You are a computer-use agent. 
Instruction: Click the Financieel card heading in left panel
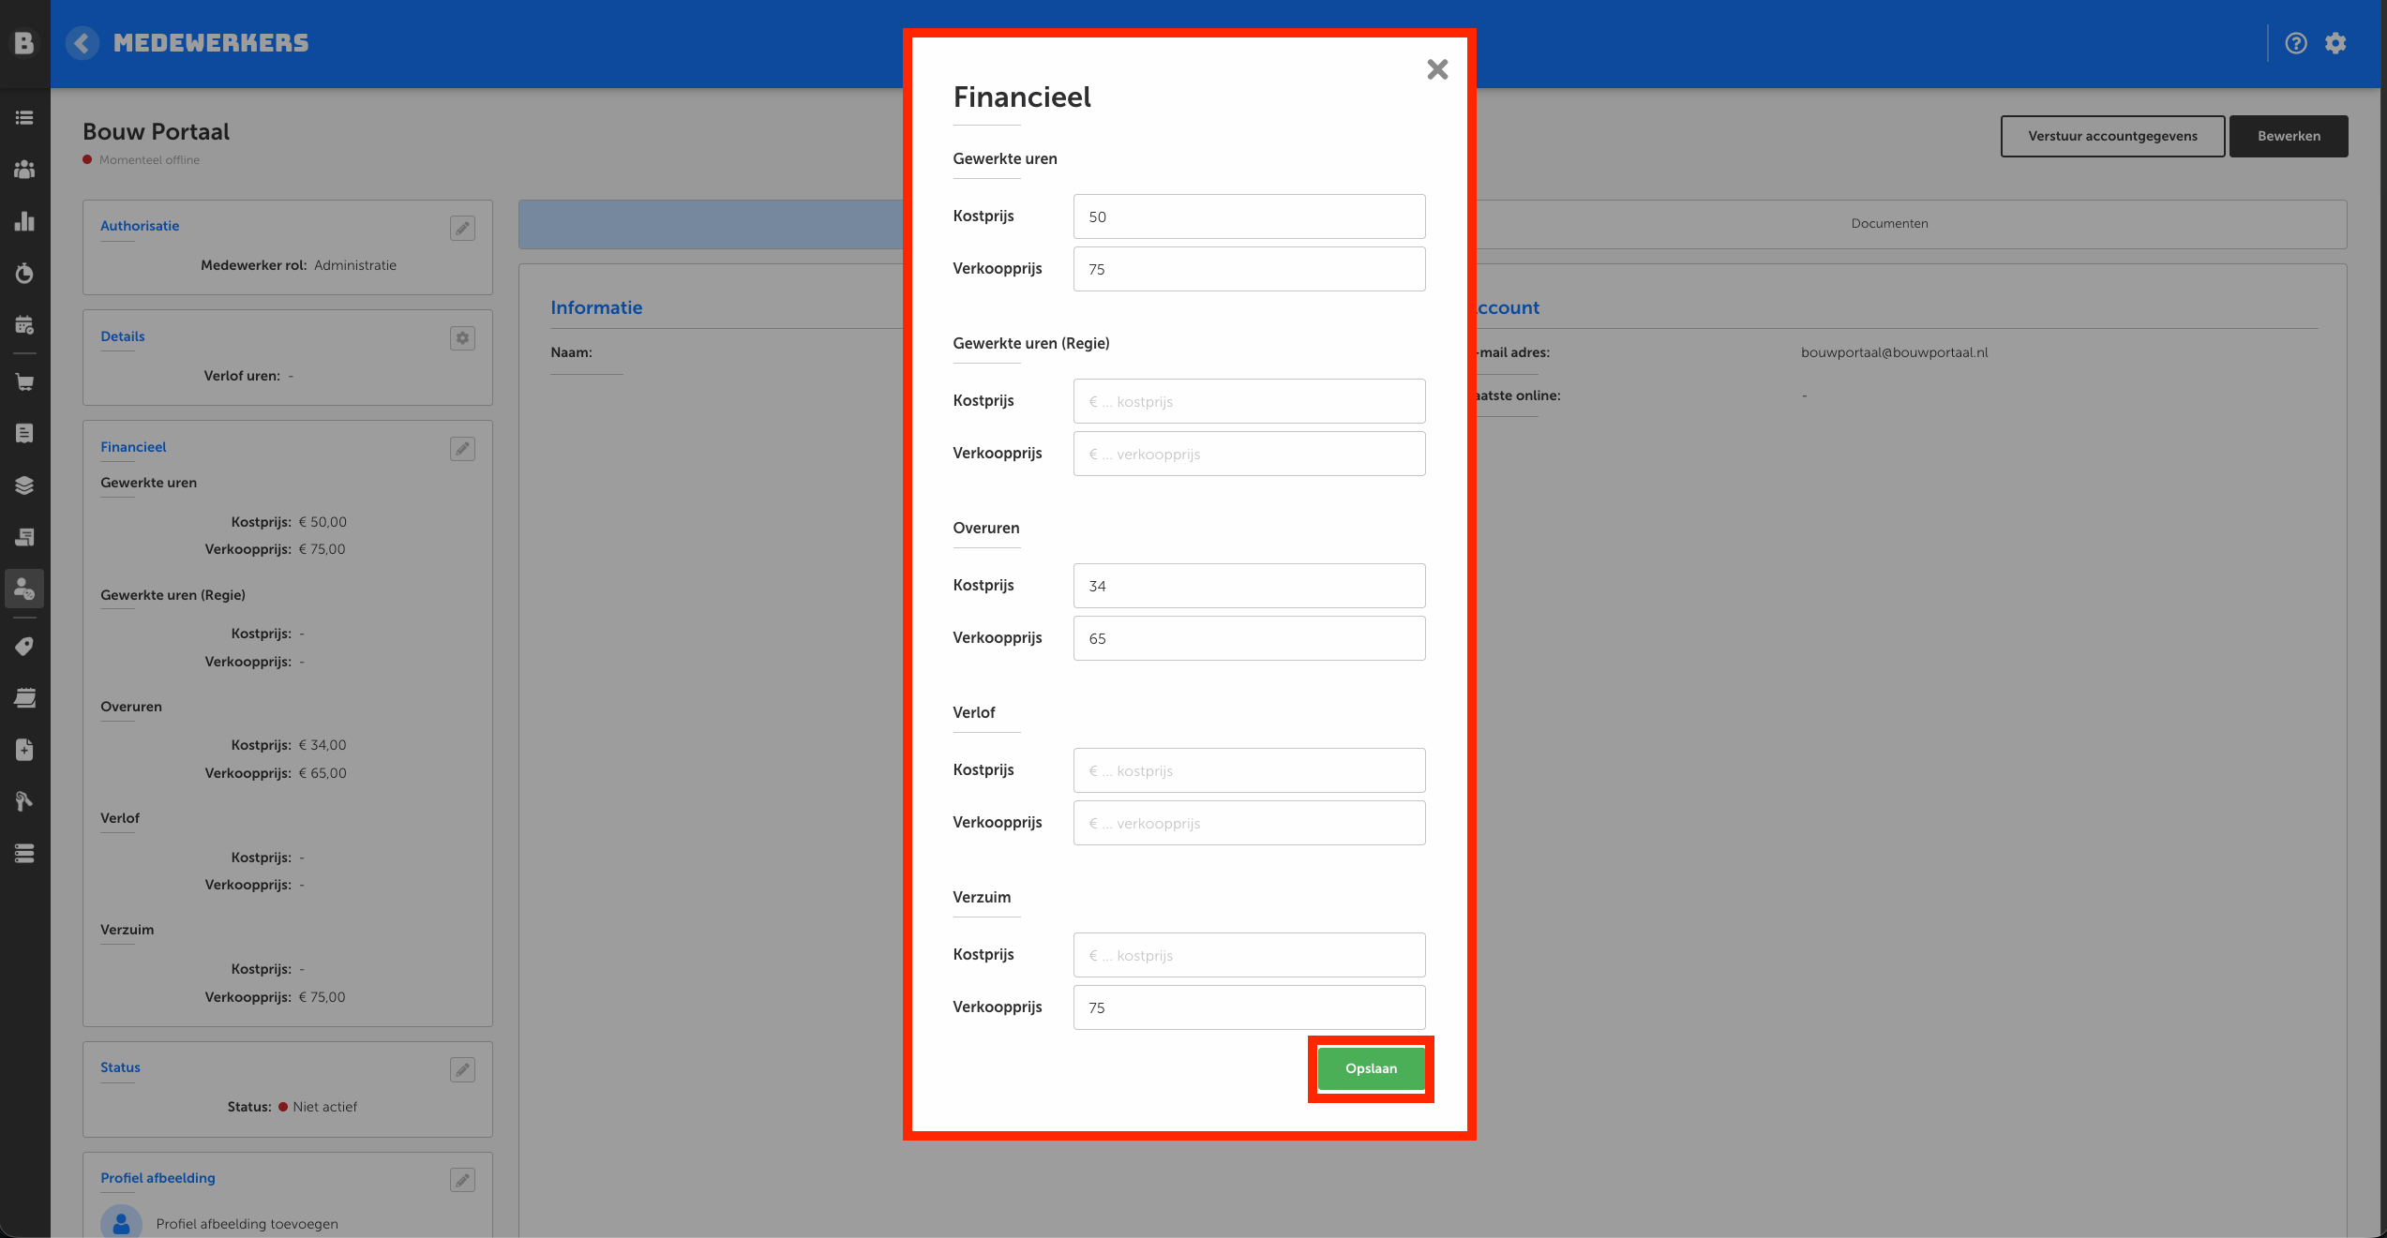(x=133, y=447)
